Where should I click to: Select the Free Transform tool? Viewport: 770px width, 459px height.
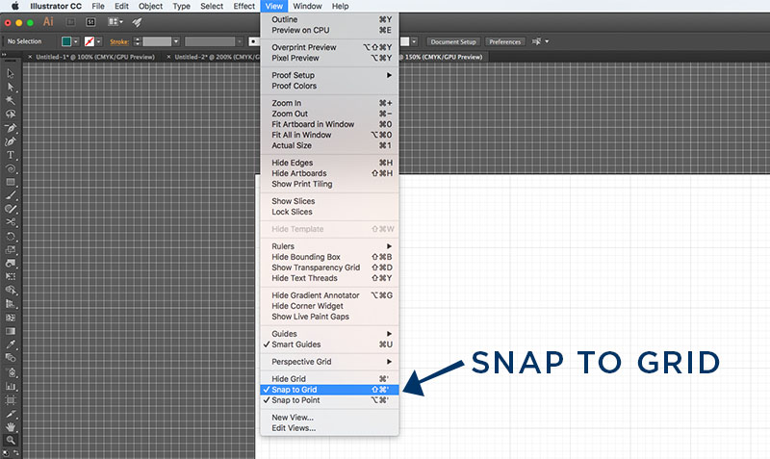(x=11, y=276)
